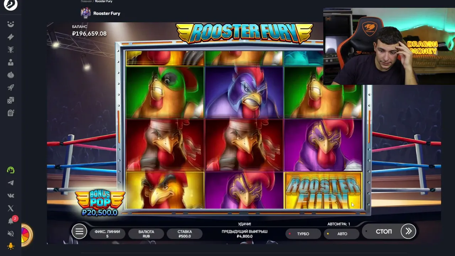Click the Bonus Pop ₽20,500.0 button
Image resolution: width=455 pixels, height=256 pixels.
point(100,203)
